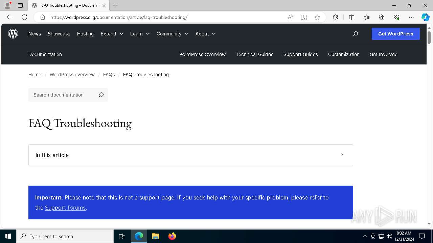This screenshot has height=243, width=433.
Task: Click the scrollbar down arrow
Action: (429, 224)
